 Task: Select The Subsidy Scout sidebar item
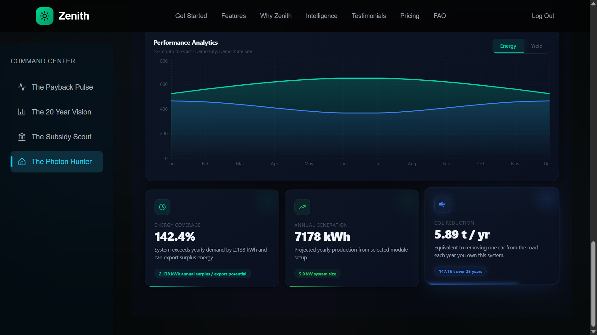tap(61, 137)
